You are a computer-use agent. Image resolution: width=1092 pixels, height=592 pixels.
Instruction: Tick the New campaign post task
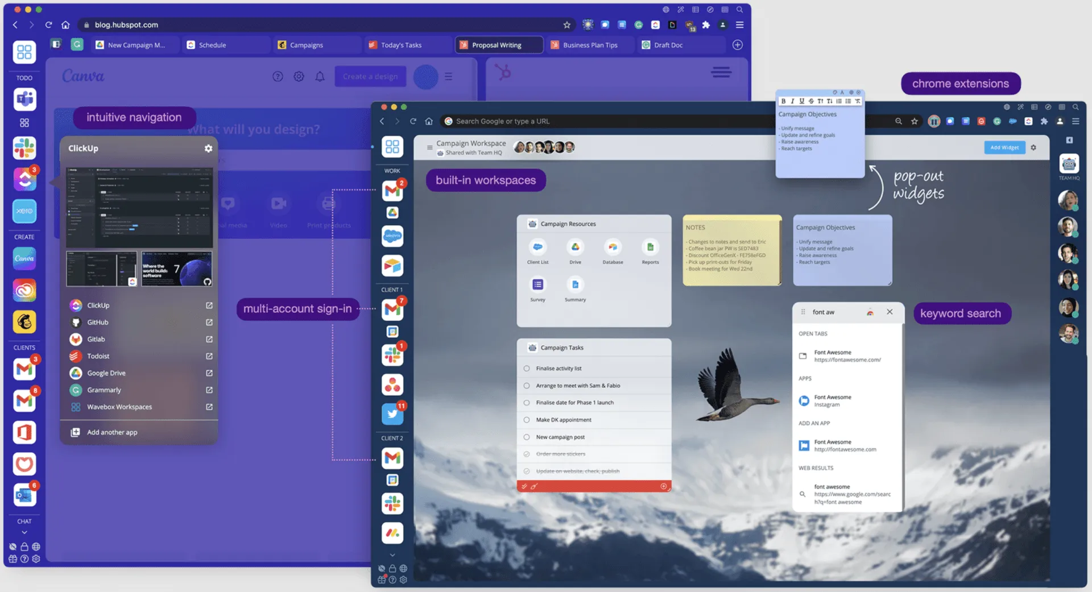coord(527,437)
